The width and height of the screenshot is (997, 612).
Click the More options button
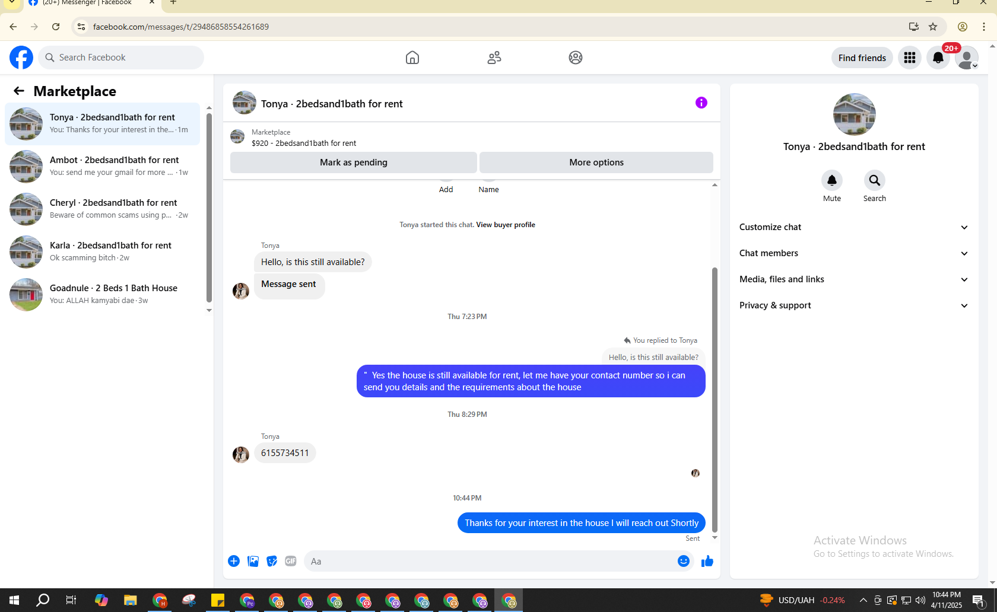click(596, 162)
